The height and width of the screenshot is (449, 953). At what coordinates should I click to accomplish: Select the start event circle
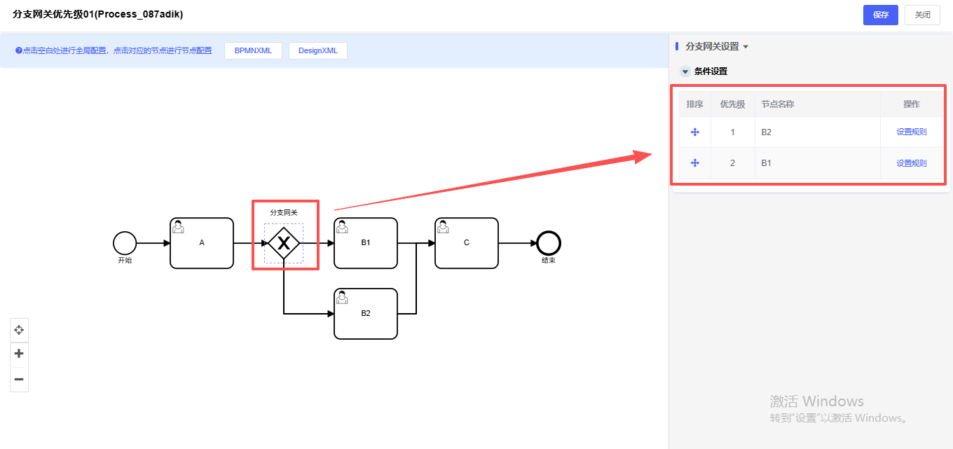click(125, 243)
